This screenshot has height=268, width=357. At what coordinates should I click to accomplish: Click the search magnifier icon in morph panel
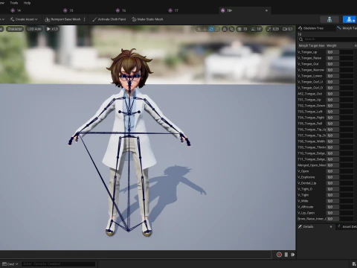[300, 39]
